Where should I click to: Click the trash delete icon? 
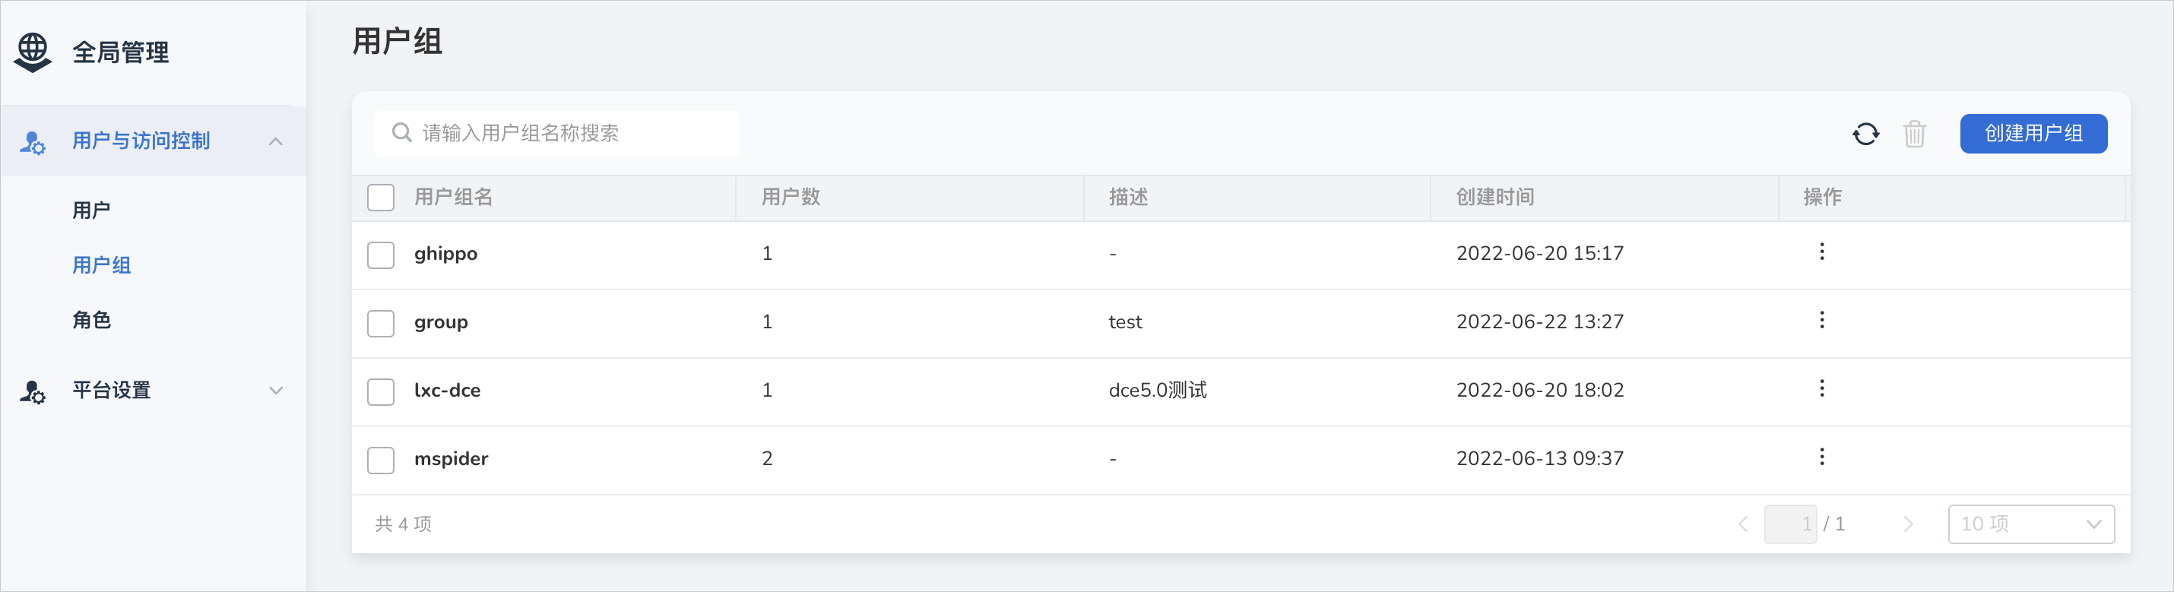click(x=1914, y=134)
